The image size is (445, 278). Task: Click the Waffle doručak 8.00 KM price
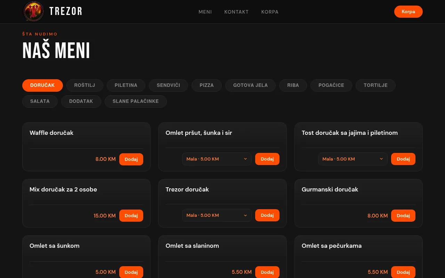106,159
